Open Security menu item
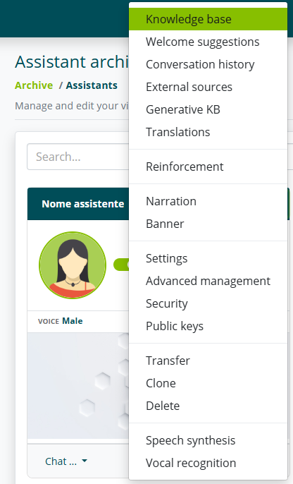This screenshot has height=484, width=293. pyautogui.click(x=208, y=303)
